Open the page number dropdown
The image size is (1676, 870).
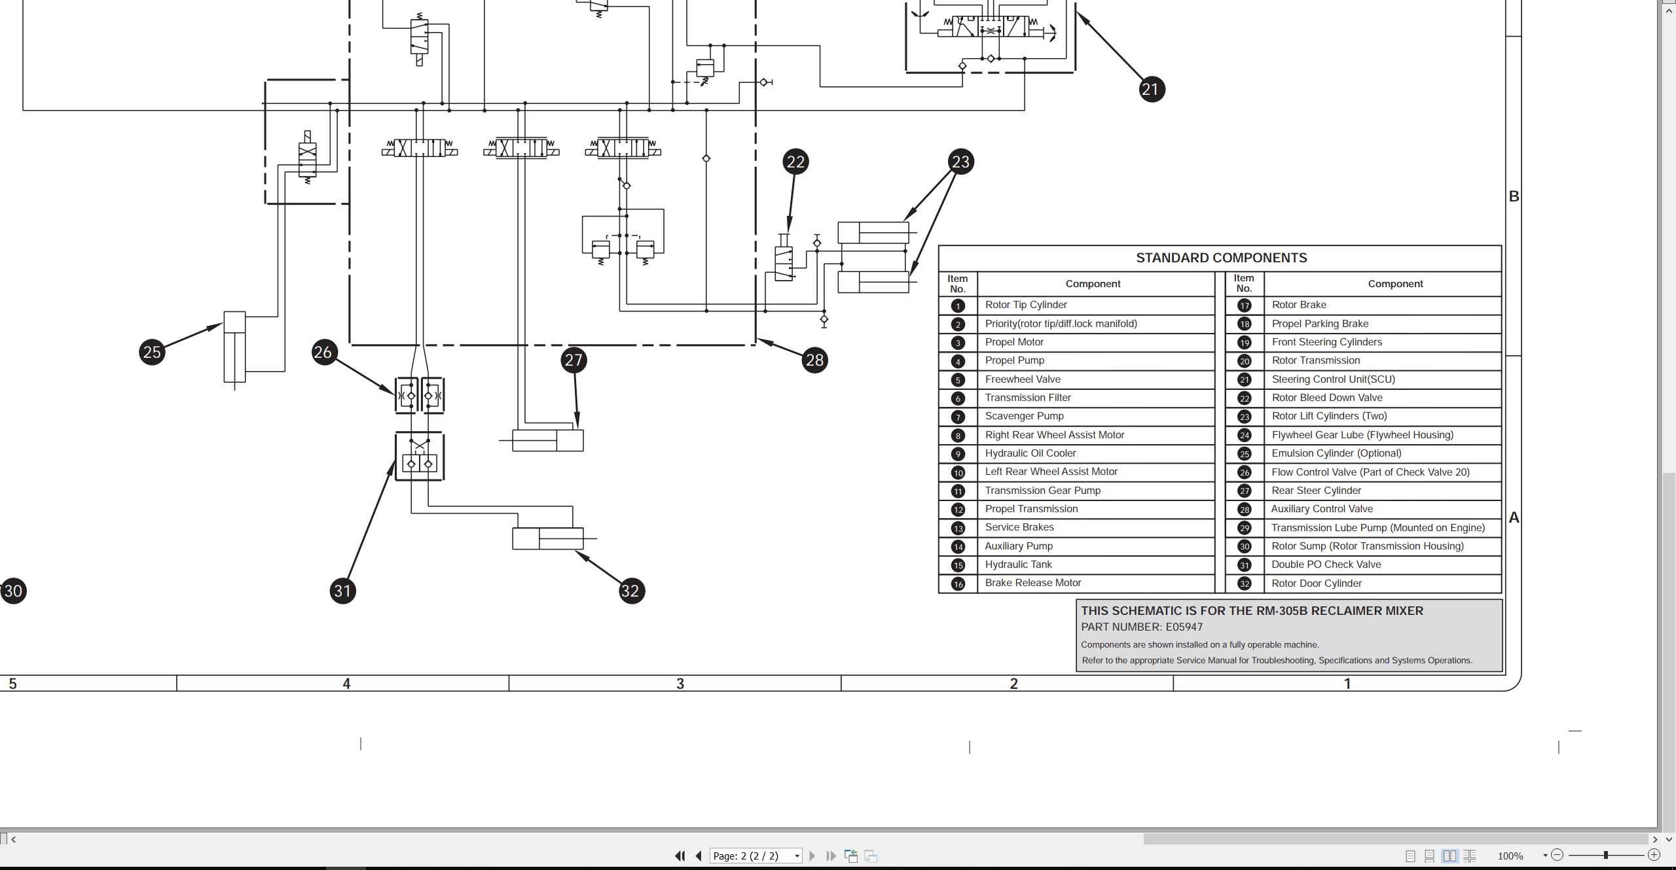click(797, 856)
